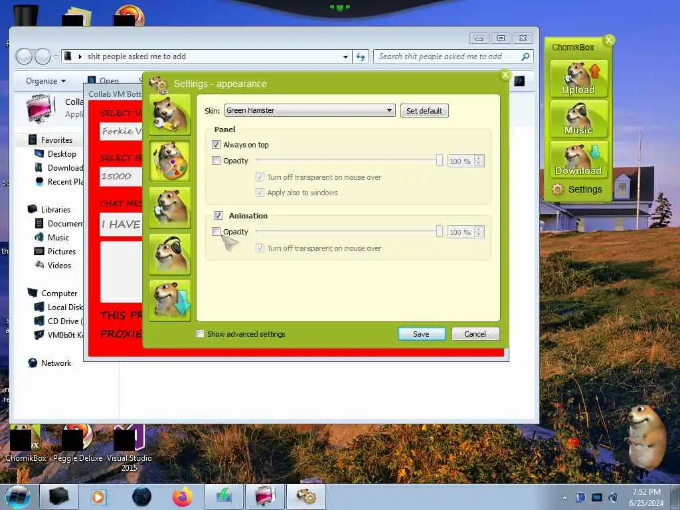Open the ChomikBox desktop shortcut
Image resolution: width=680 pixels, height=510 pixels.
tap(26, 444)
